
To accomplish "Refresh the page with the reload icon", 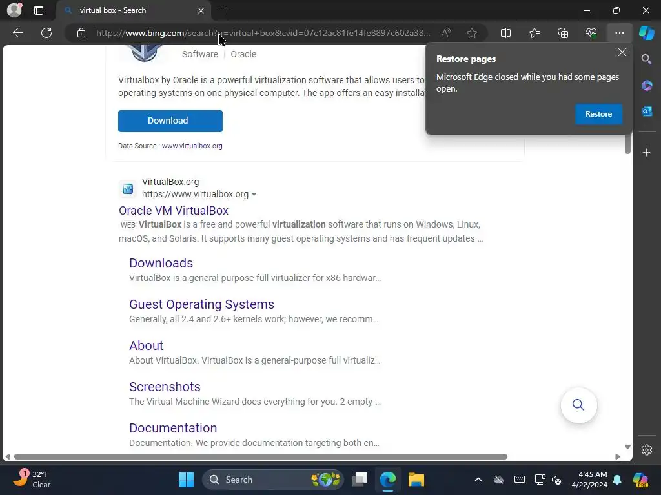I will [x=46, y=33].
